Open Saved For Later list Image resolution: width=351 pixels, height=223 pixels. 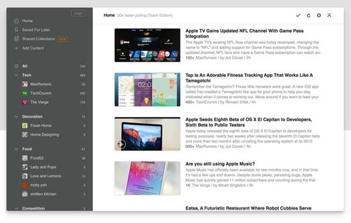point(36,30)
